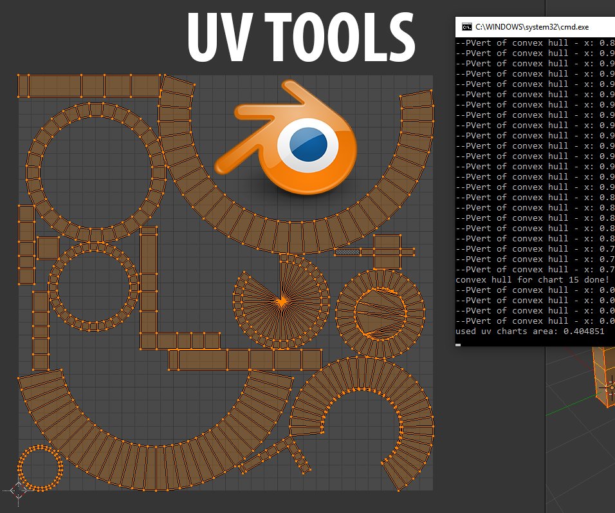Select the largest ring-shaped UV island
The width and height of the screenshot is (615, 513).
click(x=96, y=172)
